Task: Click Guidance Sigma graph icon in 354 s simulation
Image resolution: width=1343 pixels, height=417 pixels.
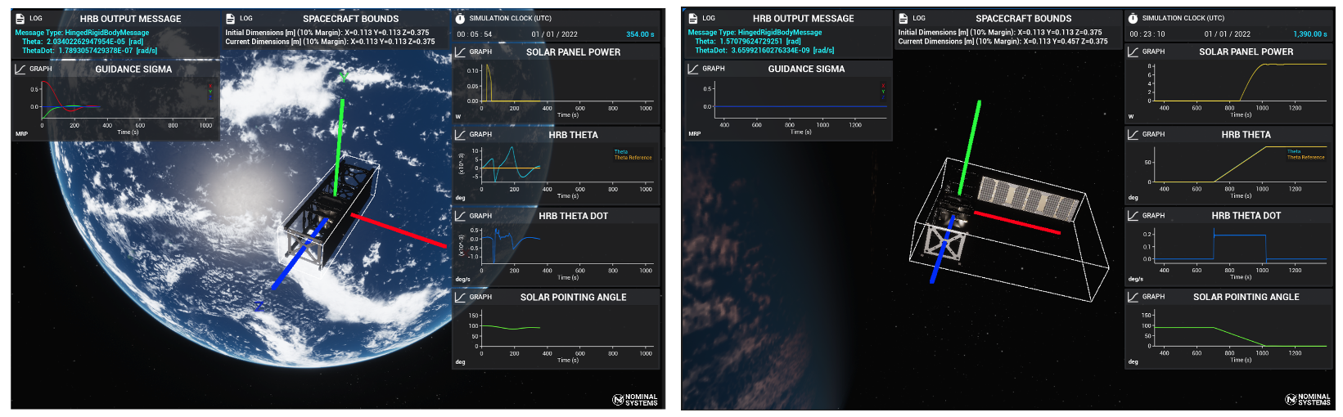Action: (20, 69)
